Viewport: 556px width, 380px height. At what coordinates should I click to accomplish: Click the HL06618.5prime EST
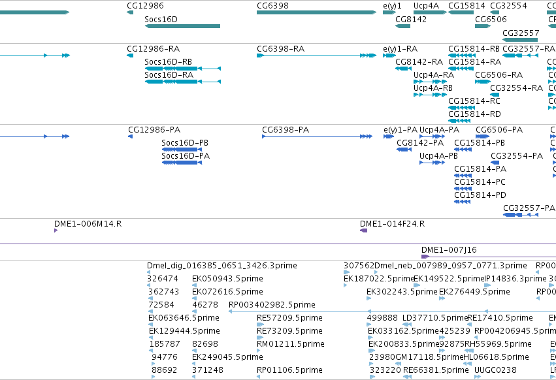(x=467, y=364)
